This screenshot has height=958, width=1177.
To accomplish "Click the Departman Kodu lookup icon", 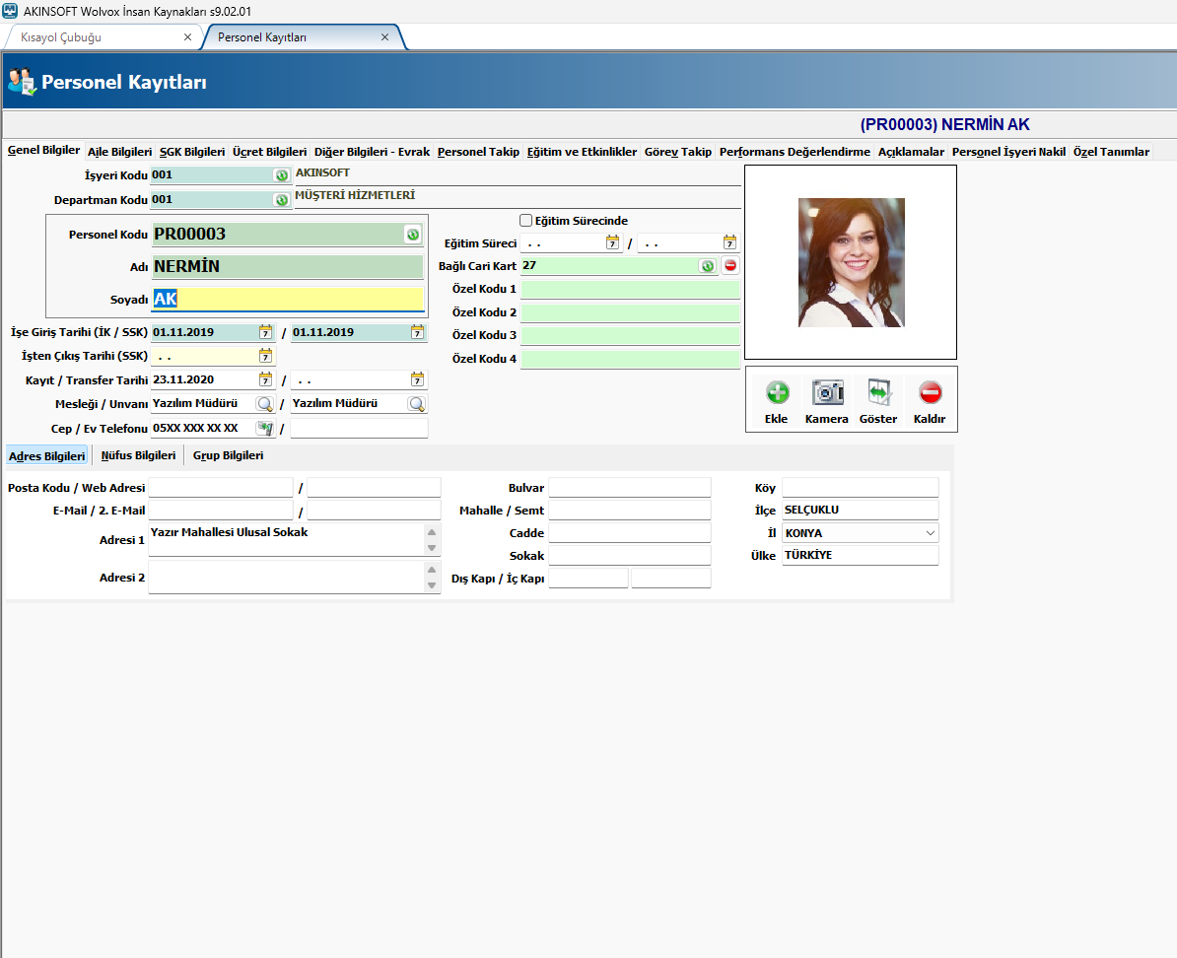I will coord(282,200).
